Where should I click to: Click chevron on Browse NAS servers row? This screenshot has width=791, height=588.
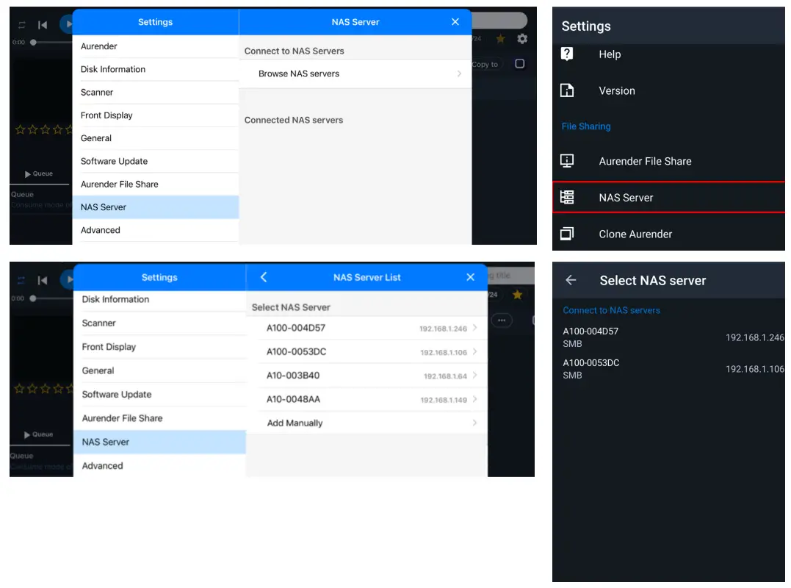click(x=459, y=73)
